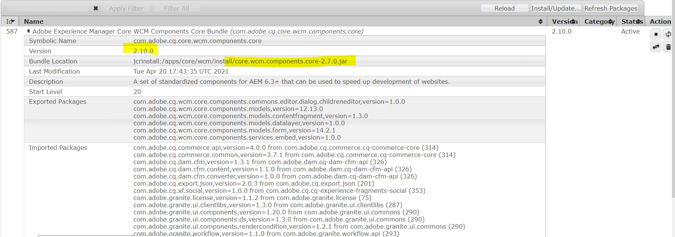Select imported package com.adobe.cq.dam.cfm.content line
This screenshot has height=237, width=675.
[x=272, y=169]
